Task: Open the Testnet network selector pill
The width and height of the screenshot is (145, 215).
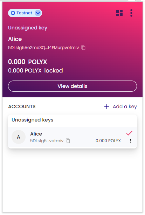Action: [x=25, y=13]
